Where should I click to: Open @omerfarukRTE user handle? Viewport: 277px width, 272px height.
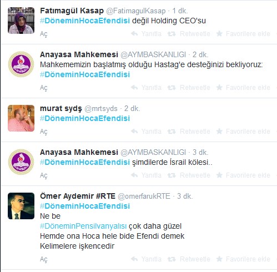pyautogui.click(x=144, y=196)
